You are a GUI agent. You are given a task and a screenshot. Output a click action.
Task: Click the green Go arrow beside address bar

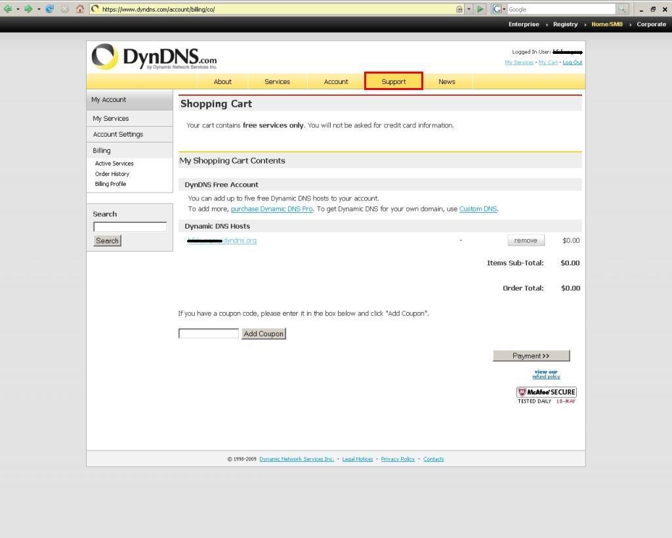tap(480, 9)
